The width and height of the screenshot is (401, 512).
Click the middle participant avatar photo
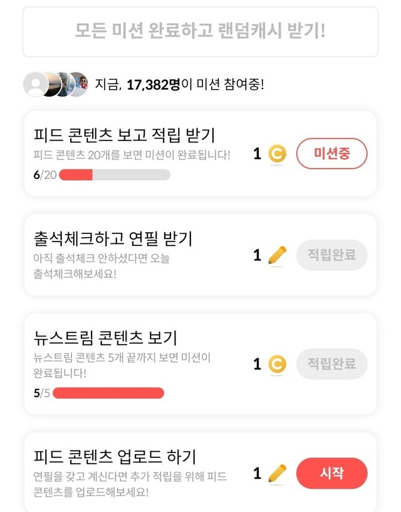[x=56, y=85]
